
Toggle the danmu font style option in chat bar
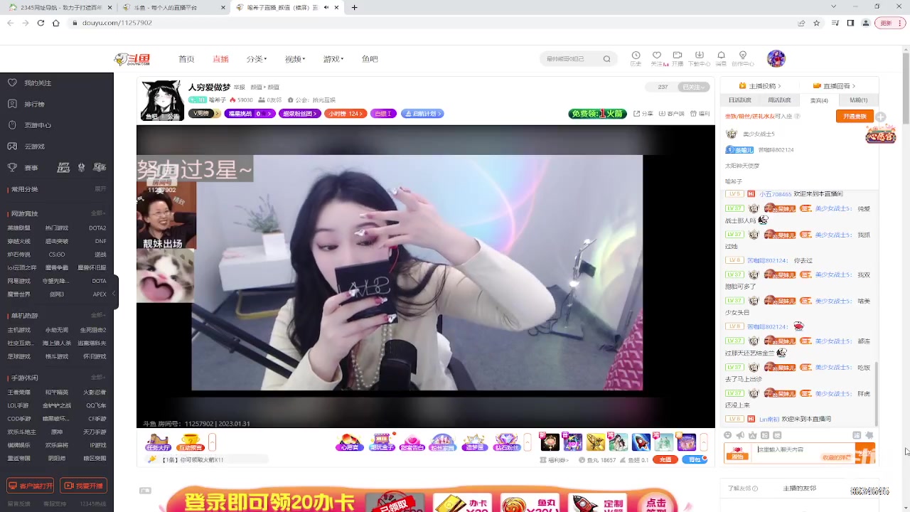[x=753, y=435]
